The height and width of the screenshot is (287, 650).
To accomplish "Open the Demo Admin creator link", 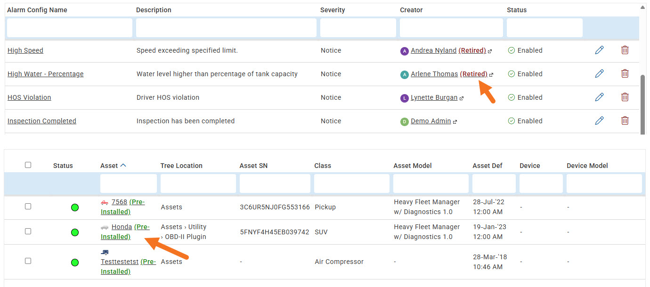I will click(x=431, y=121).
